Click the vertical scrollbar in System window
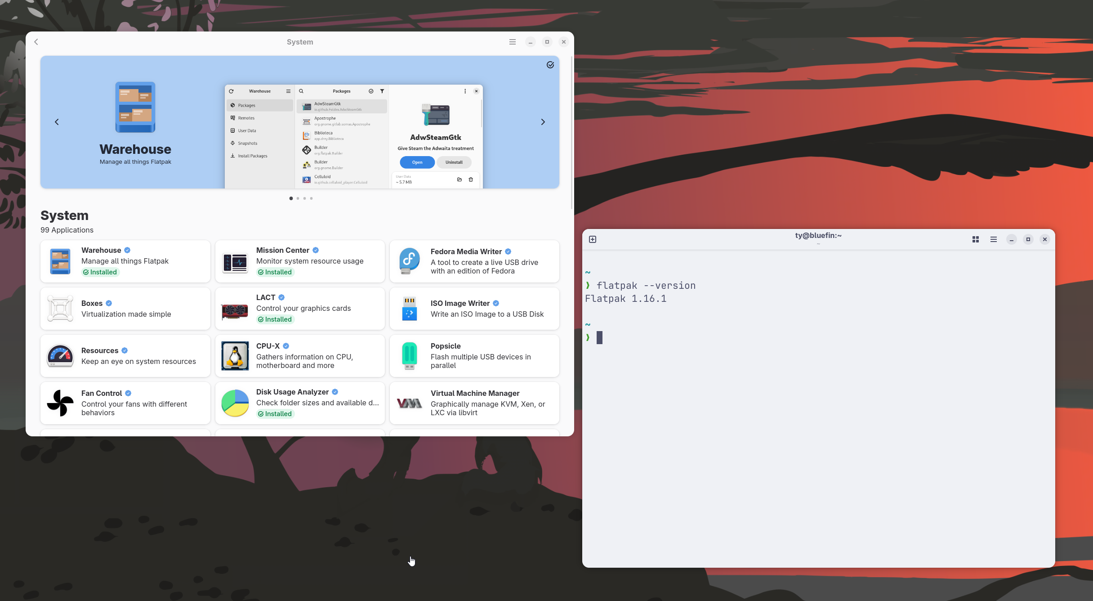This screenshot has height=601, width=1093. (571, 133)
